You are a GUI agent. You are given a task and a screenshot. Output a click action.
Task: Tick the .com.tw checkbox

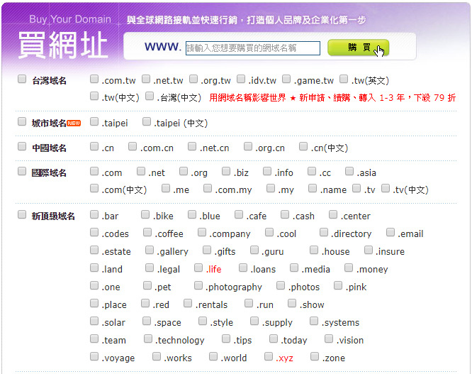coord(94,79)
